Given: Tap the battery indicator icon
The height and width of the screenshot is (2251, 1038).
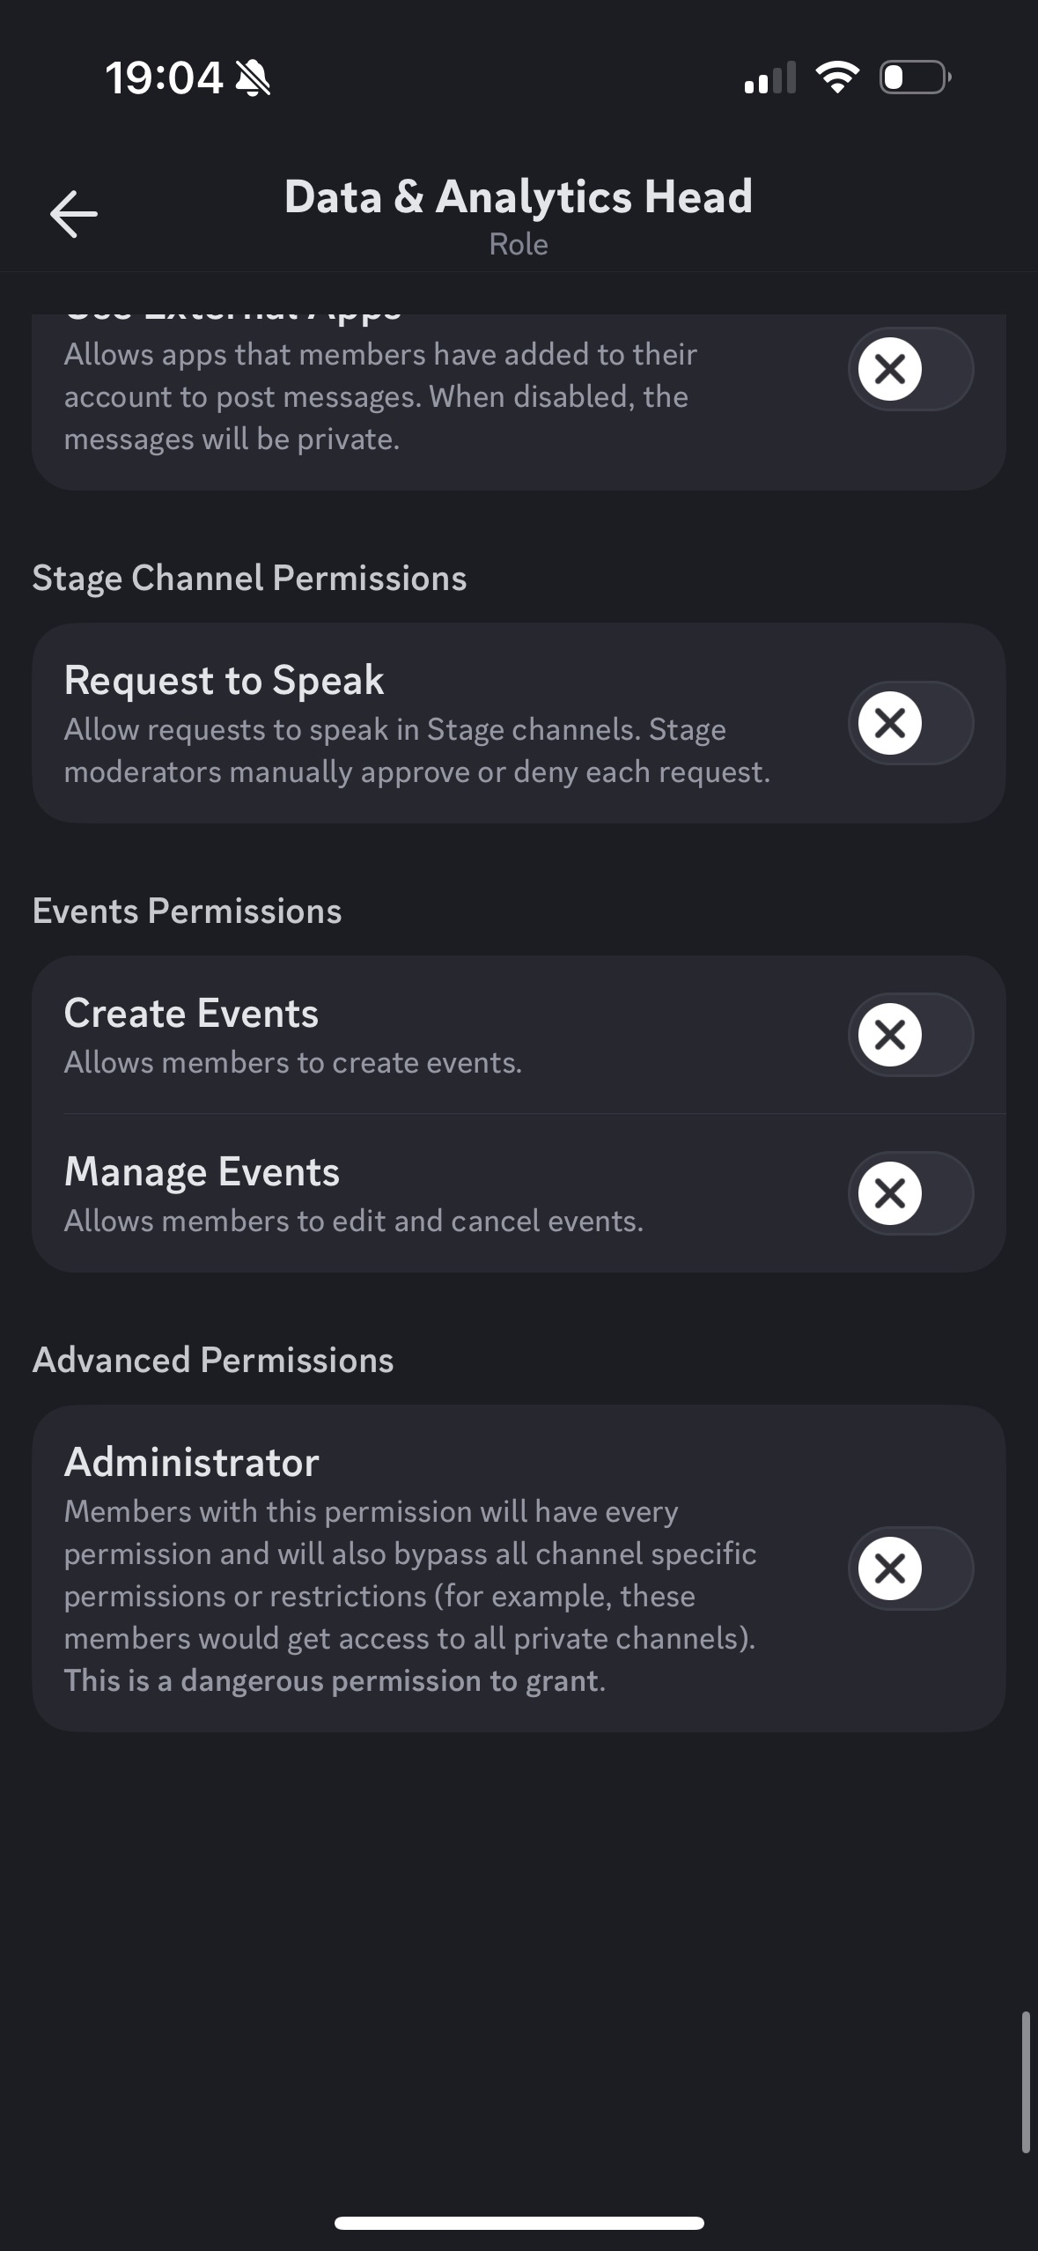Looking at the screenshot, I should pyautogui.click(x=915, y=77).
